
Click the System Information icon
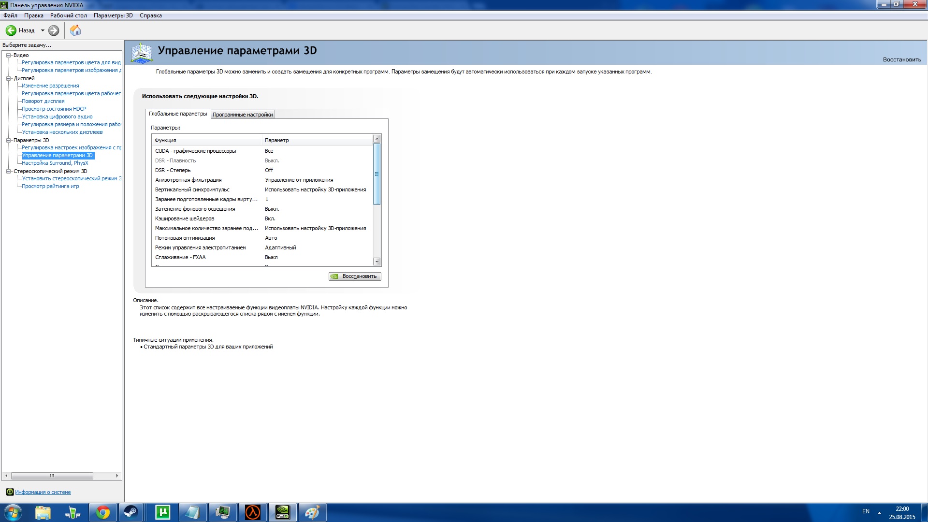click(10, 492)
